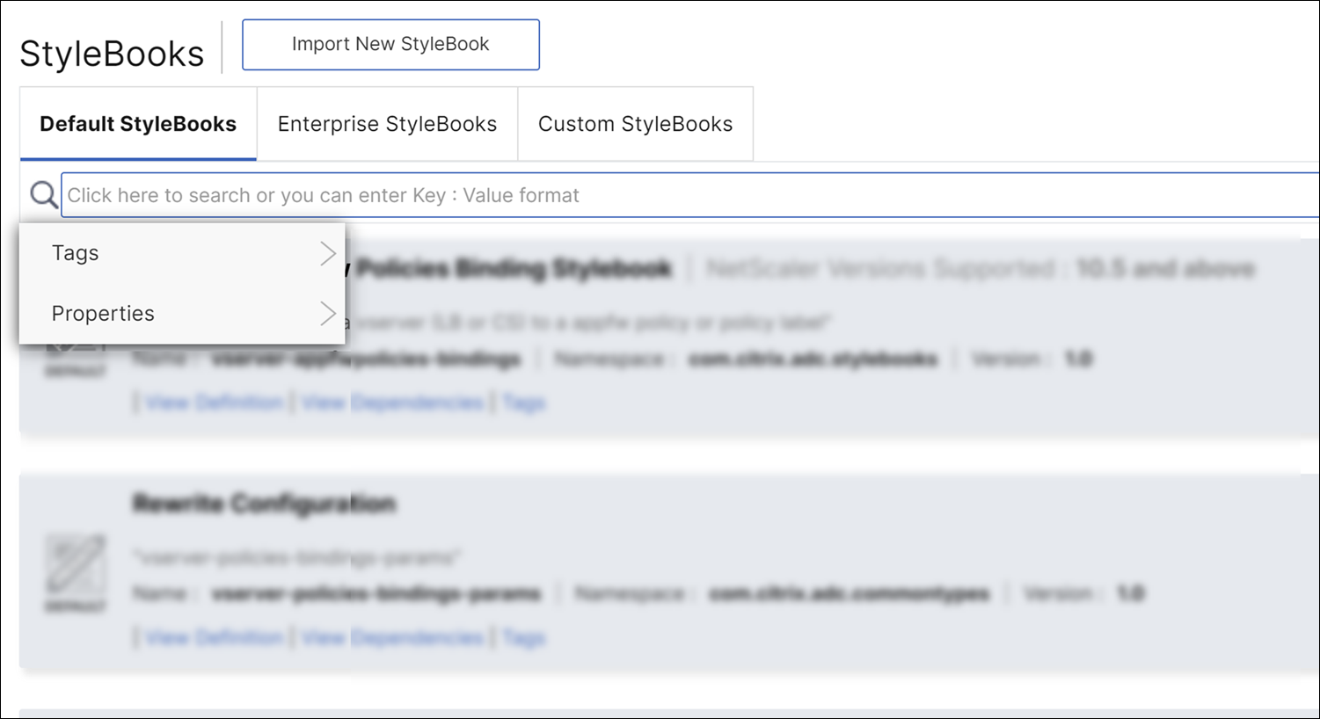Image resolution: width=1320 pixels, height=719 pixels.
Task: Expand the Tags submenu arrow
Action: click(328, 253)
